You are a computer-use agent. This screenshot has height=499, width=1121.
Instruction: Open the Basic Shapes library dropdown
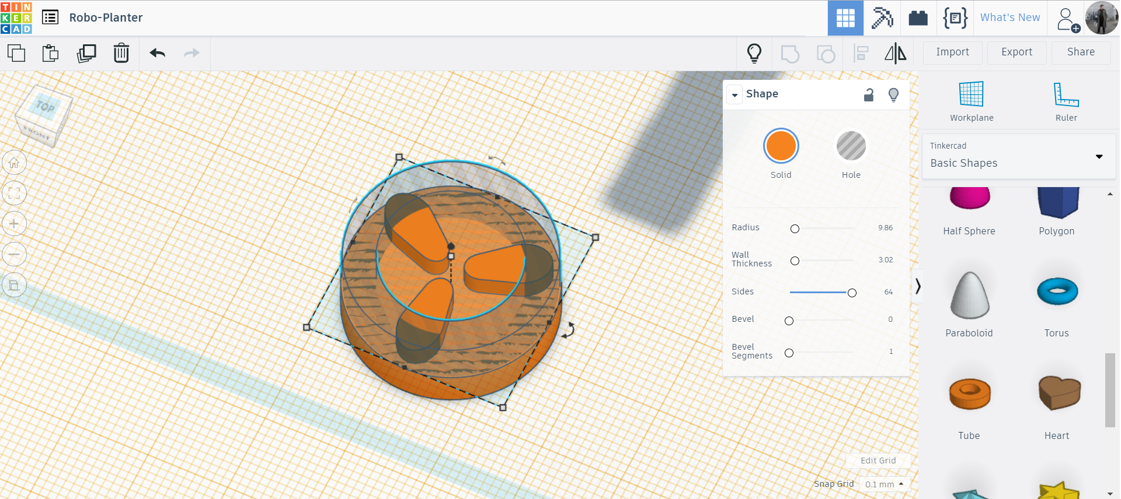(1019, 156)
